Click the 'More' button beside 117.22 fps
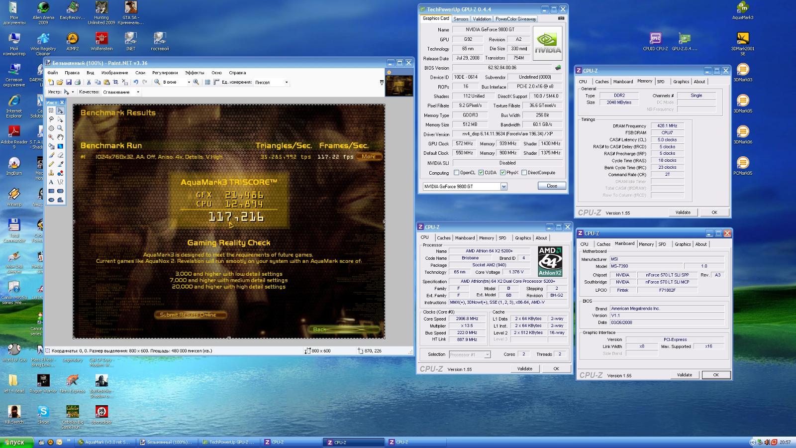Viewport: 796px width, 448px height. 369,156
